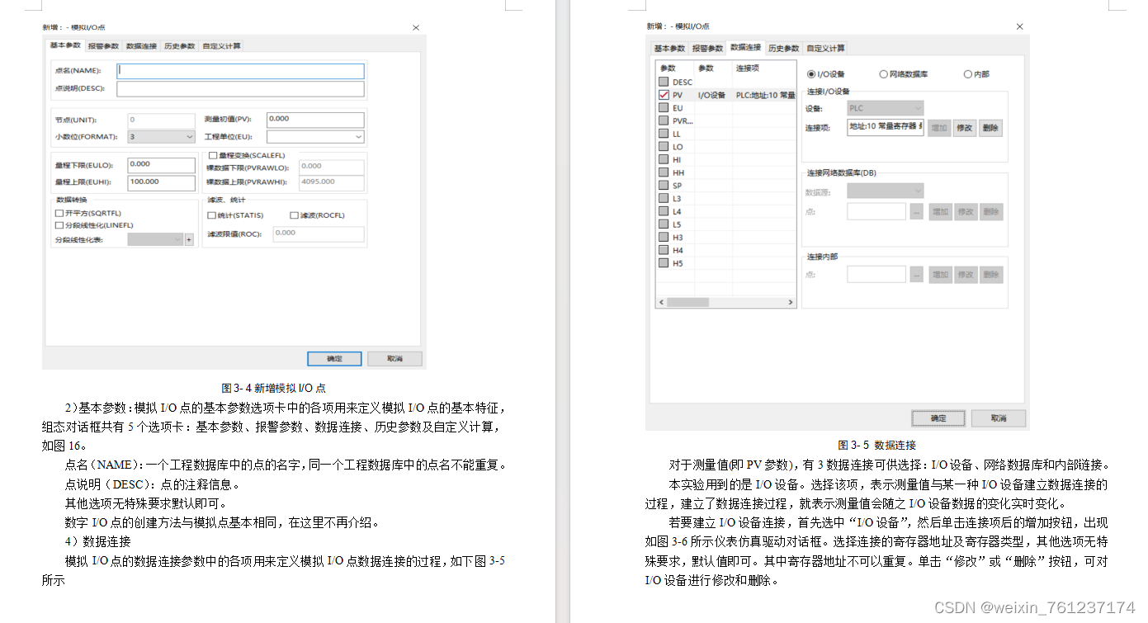This screenshot has width=1148, height=623.
Task: Check the LO parameter checkbox
Action: (664, 147)
